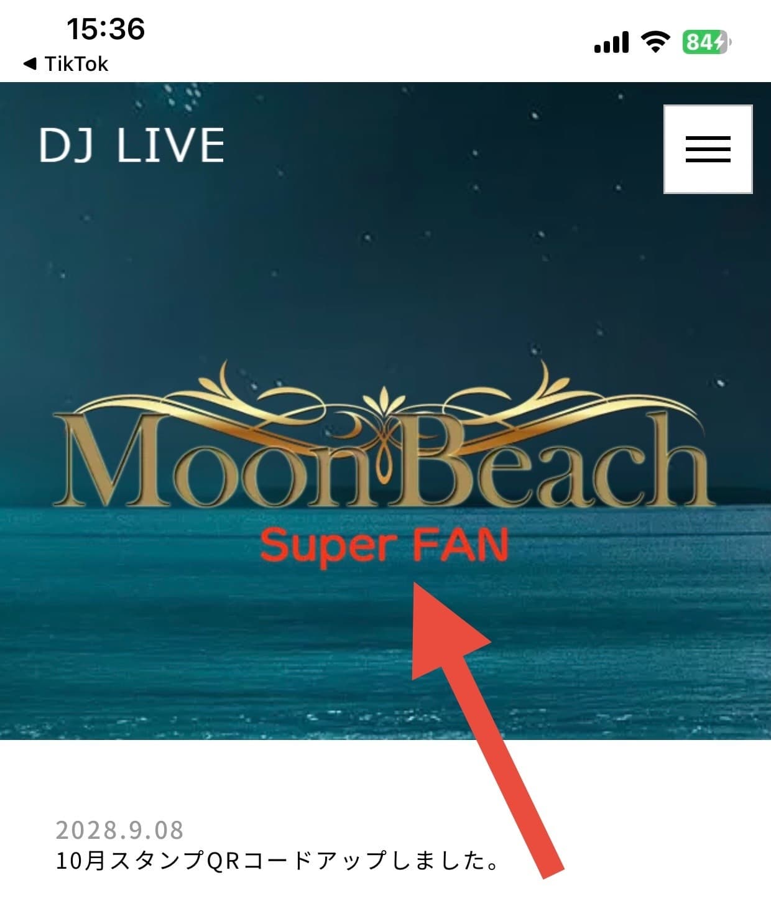Open the DJ LIVE site title
This screenshot has width=771, height=911.
[131, 146]
